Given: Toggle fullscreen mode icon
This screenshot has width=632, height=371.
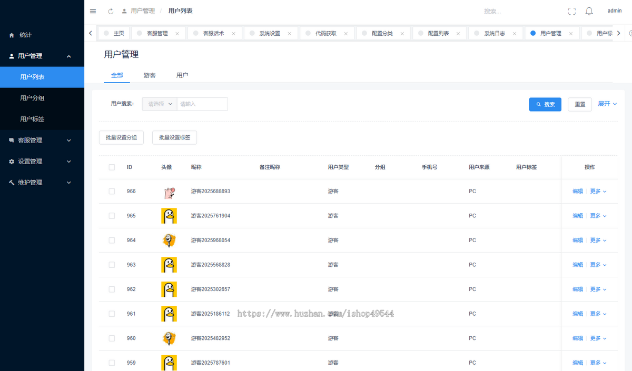Looking at the screenshot, I should point(572,11).
